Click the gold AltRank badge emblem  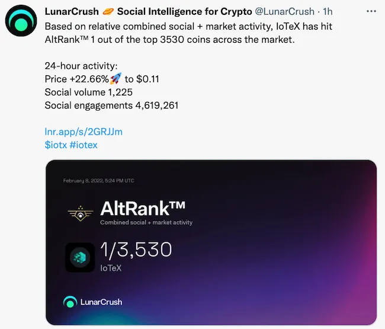pos(81,213)
